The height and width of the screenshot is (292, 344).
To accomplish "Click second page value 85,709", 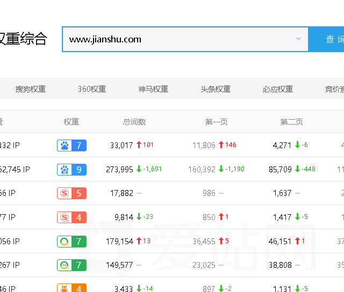I will (280, 169).
